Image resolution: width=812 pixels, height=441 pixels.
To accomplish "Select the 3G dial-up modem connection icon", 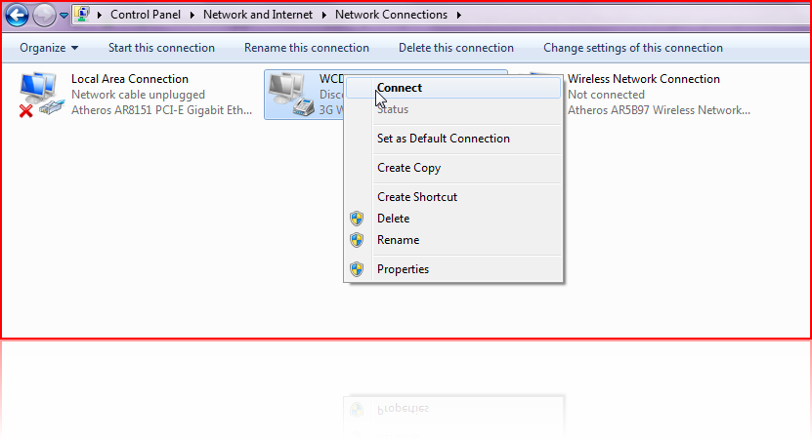I will (291, 95).
